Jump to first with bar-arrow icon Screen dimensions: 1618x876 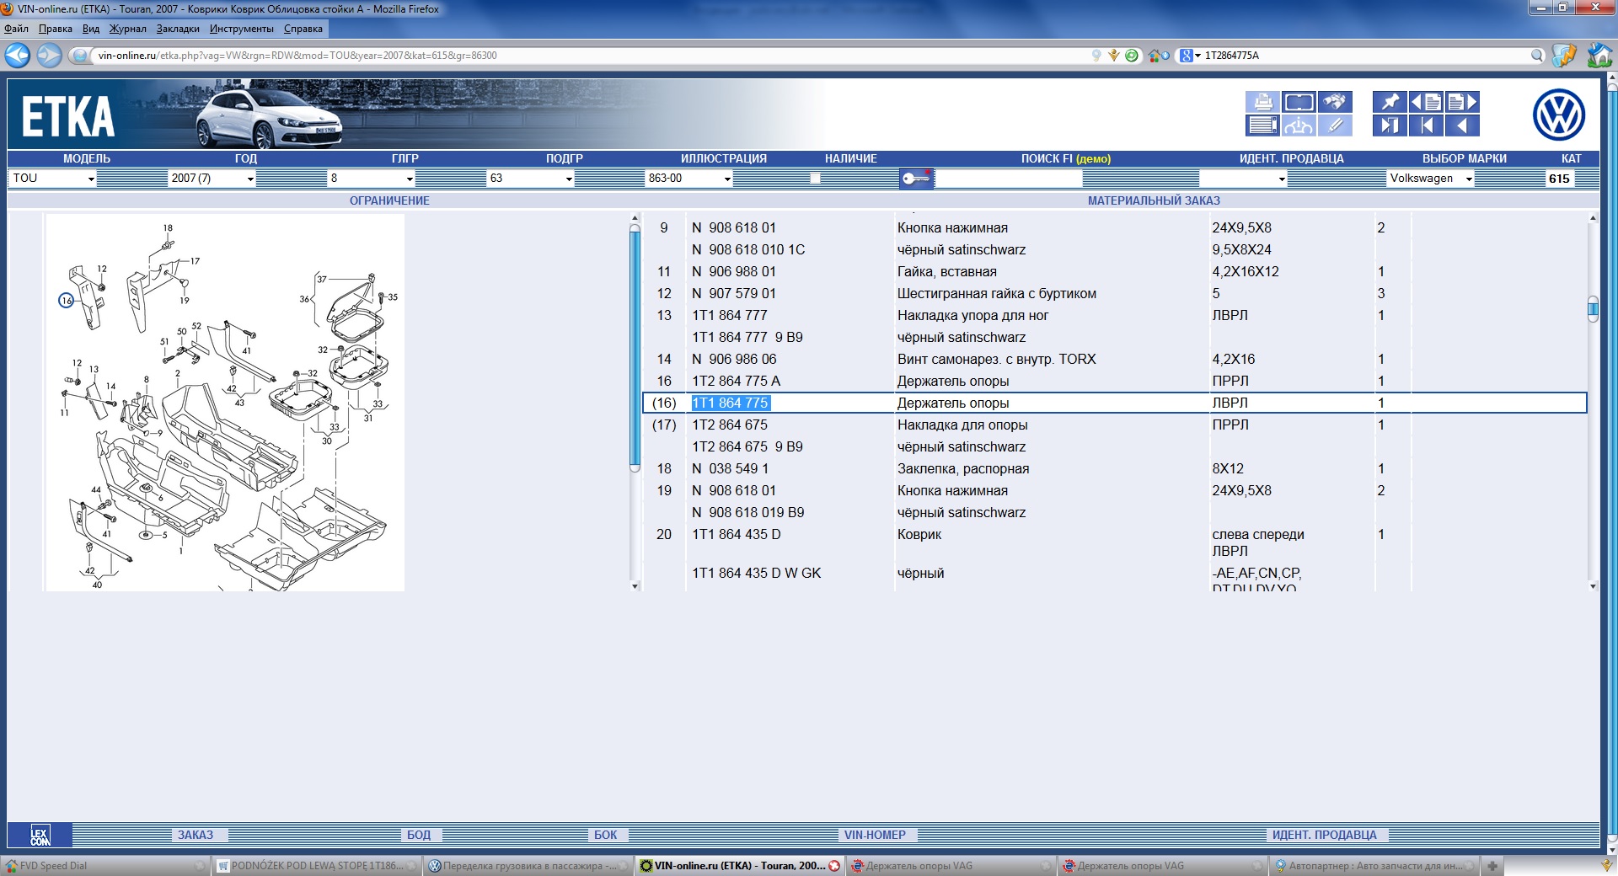click(1426, 126)
